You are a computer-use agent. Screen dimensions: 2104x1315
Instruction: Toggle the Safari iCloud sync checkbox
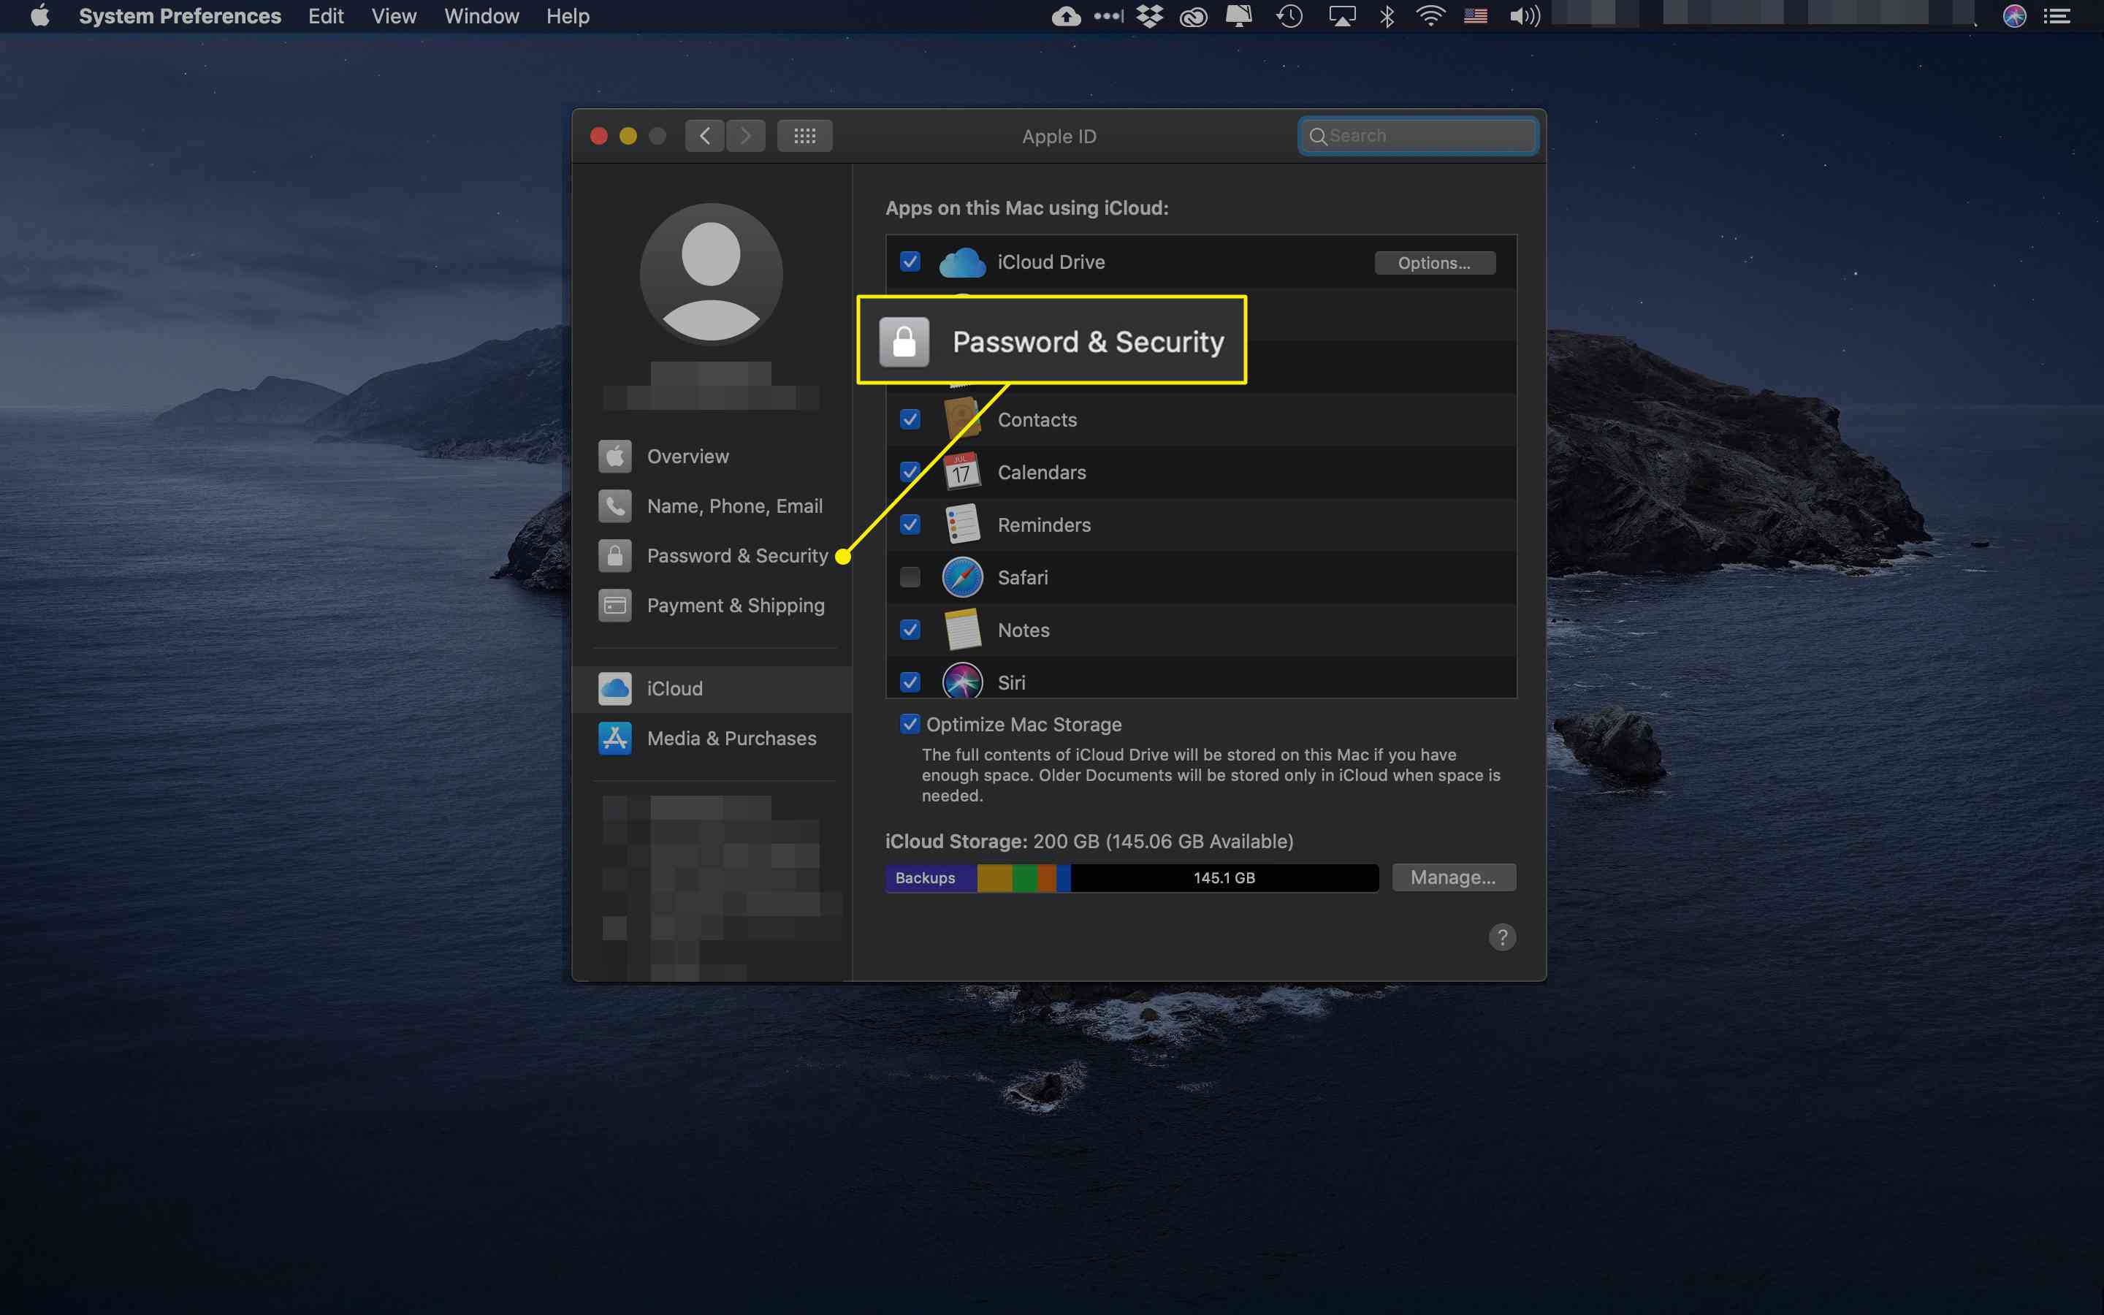pos(909,577)
